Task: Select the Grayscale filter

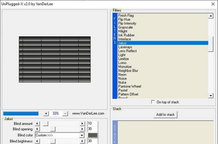Action: (163, 27)
